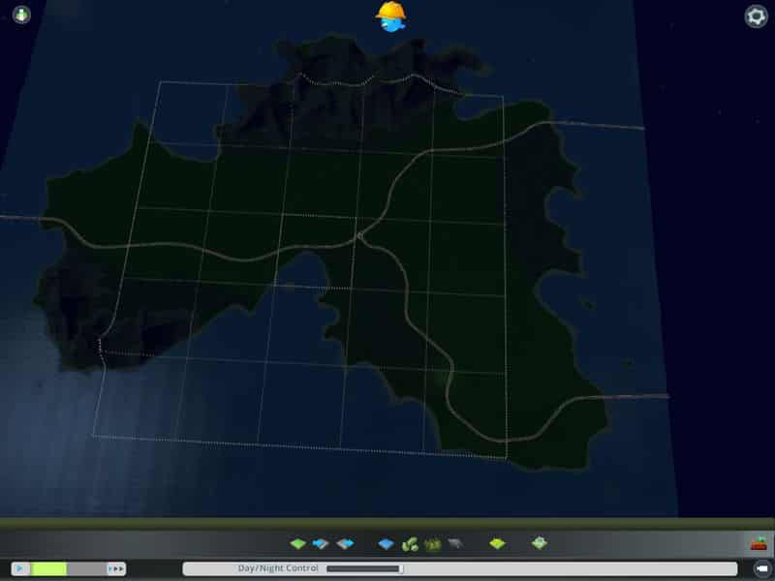This screenshot has width=775, height=581.
Task: Select the lone yellow-green tile tool
Action: [x=497, y=544]
